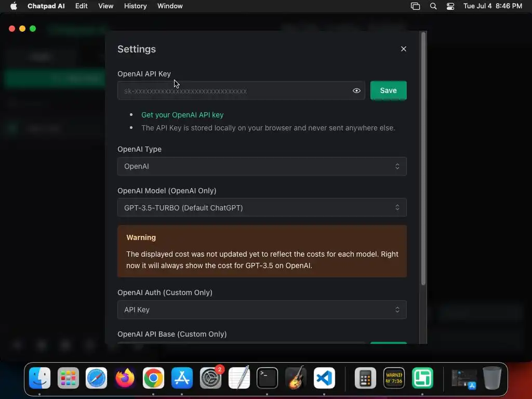Open the Get your OpenAI API key link
532x399 pixels.
(182, 115)
